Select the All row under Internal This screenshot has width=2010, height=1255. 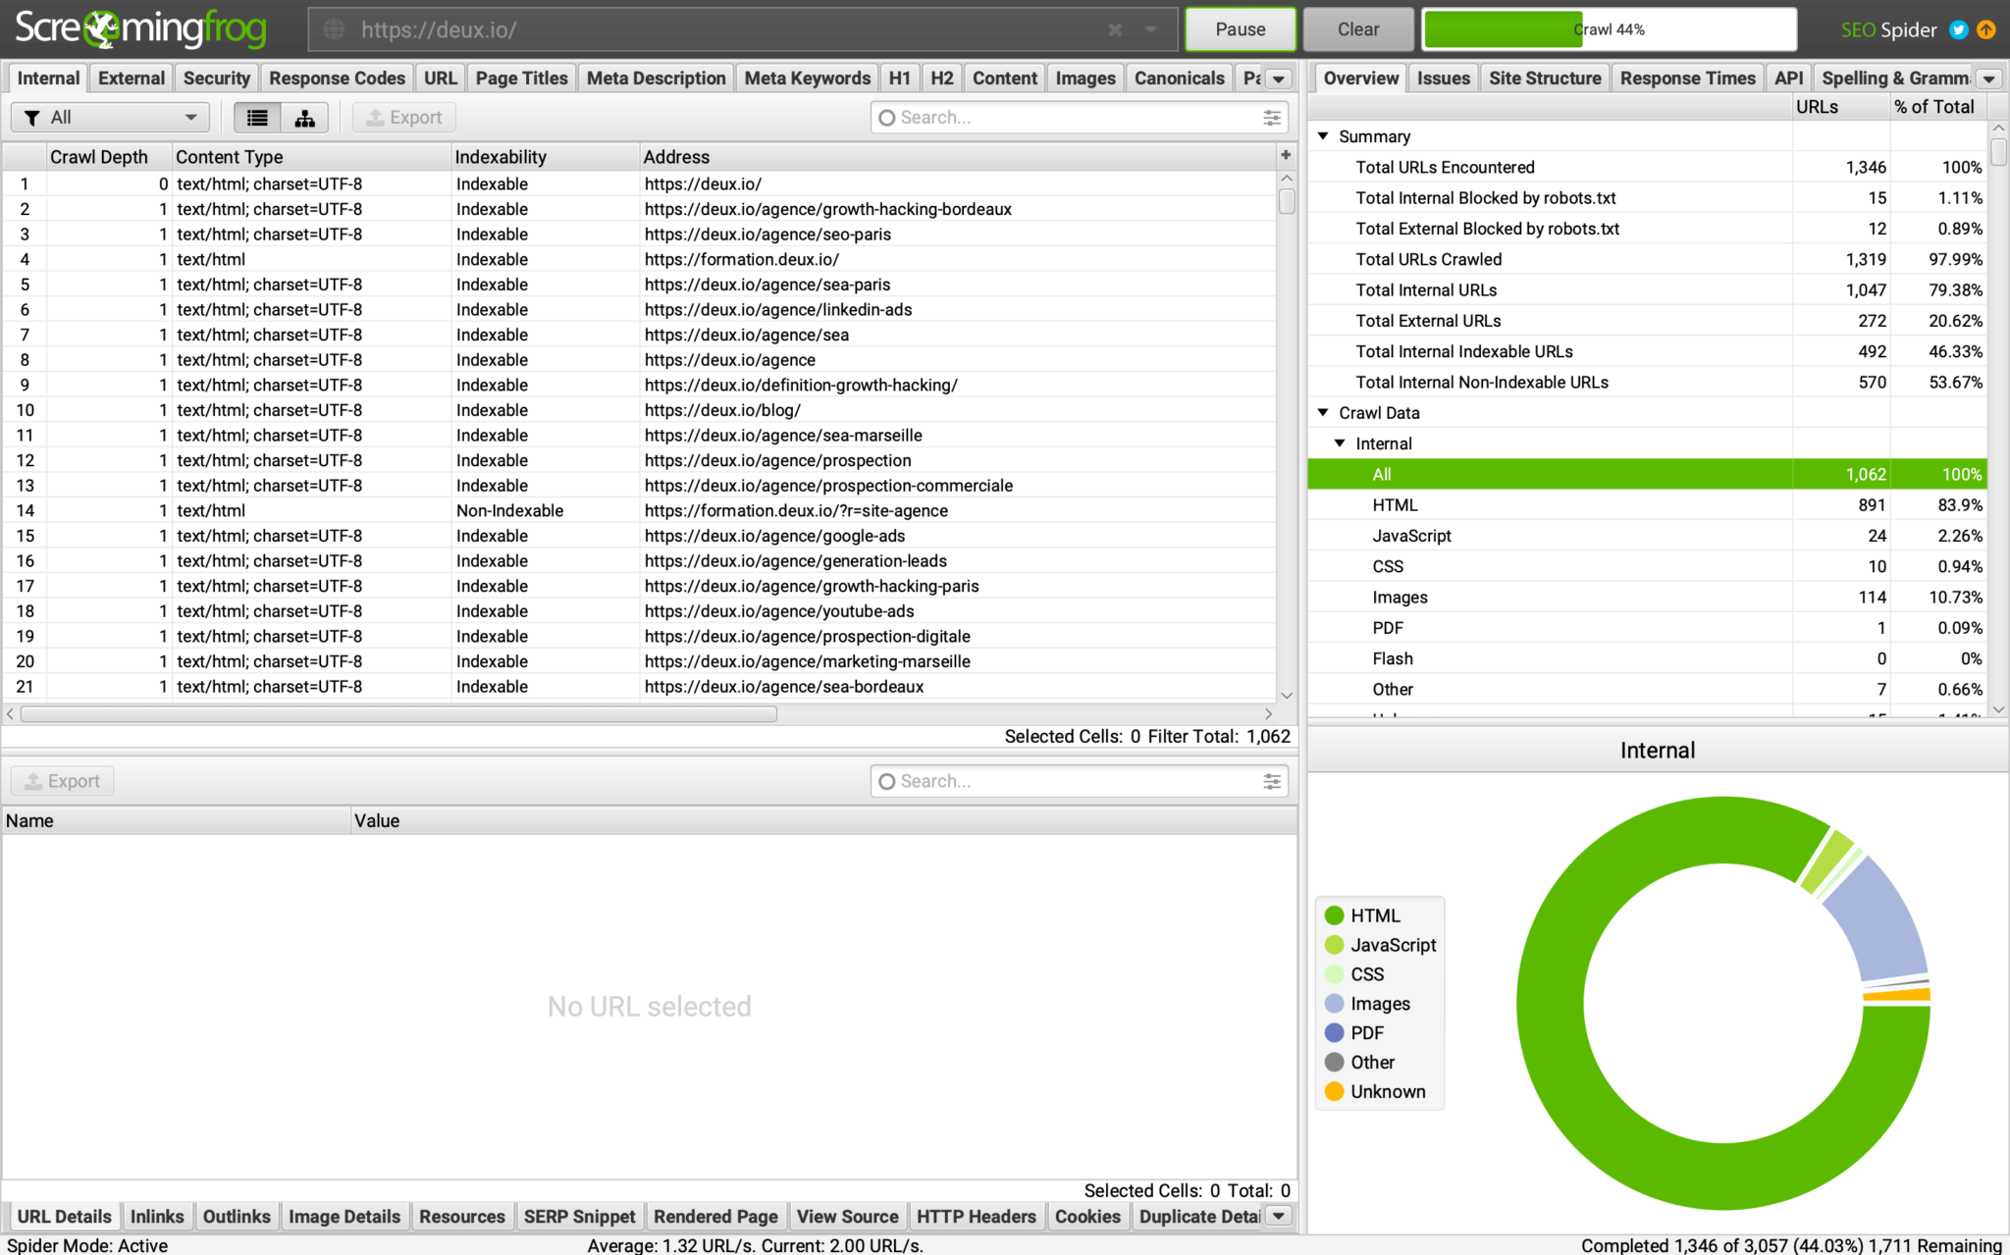click(x=1648, y=475)
